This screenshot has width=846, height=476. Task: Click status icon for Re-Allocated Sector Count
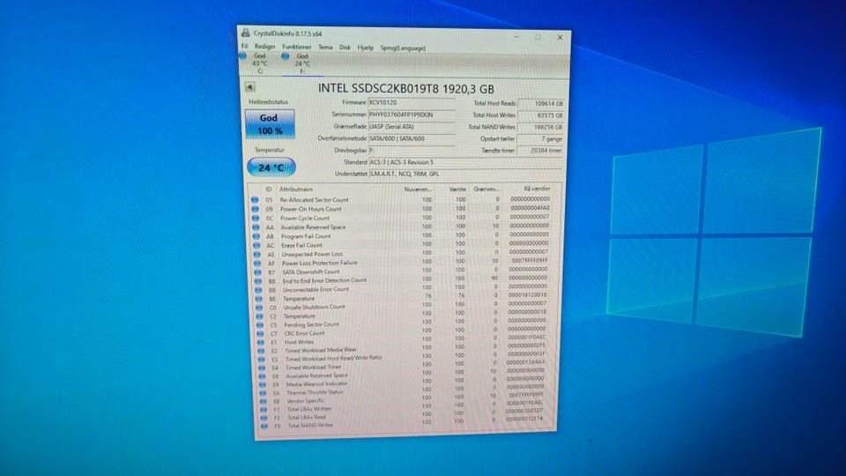click(x=256, y=200)
